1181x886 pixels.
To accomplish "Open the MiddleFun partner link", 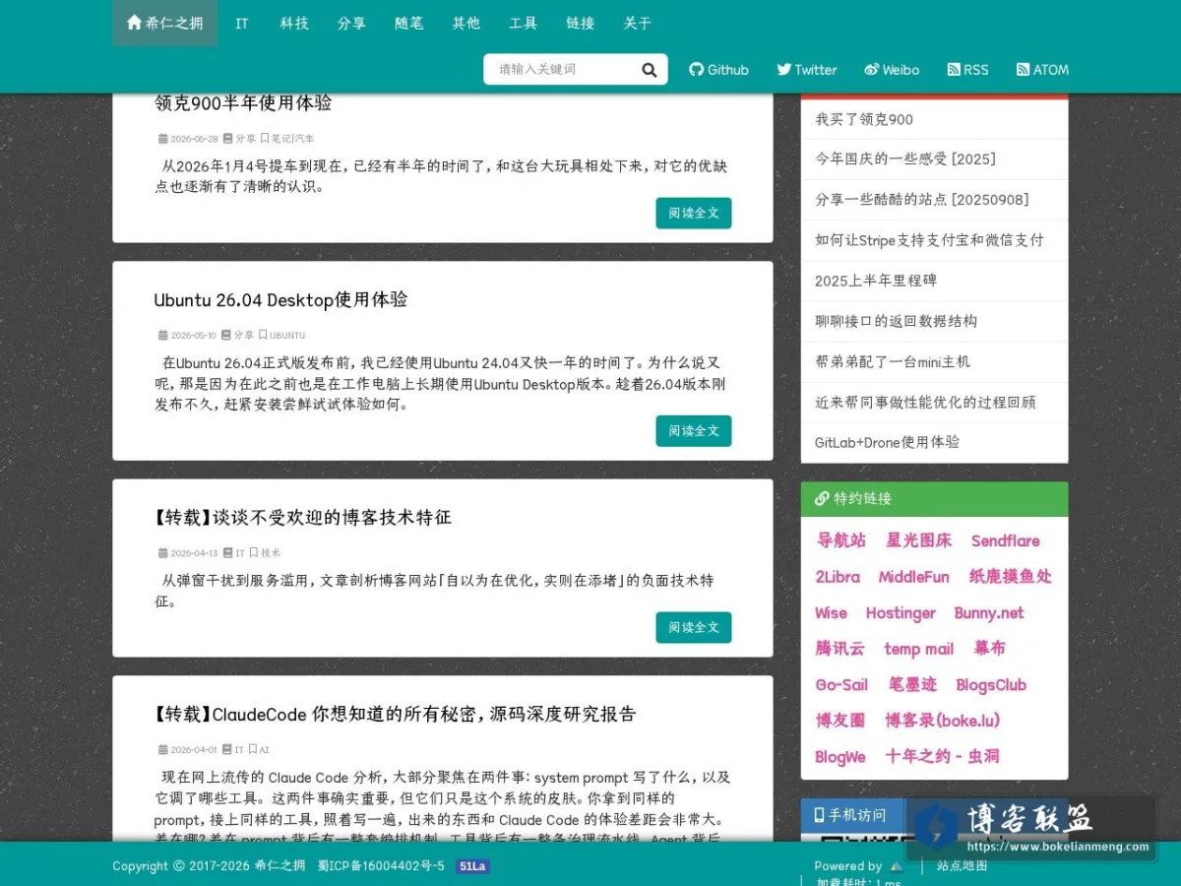I will (914, 577).
